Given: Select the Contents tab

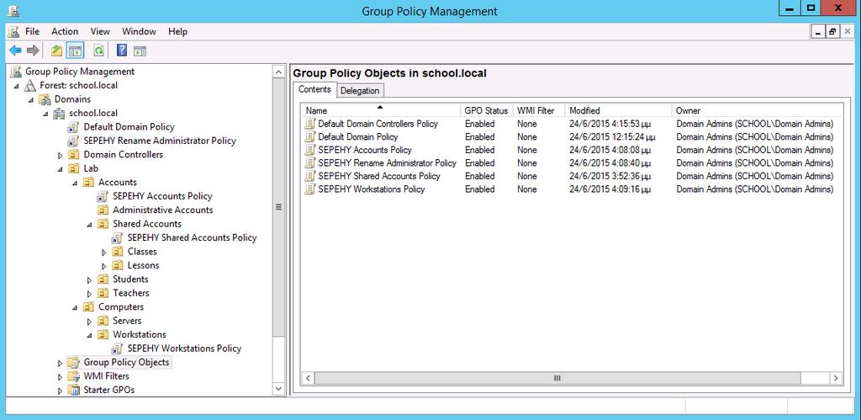Looking at the screenshot, I should pos(314,89).
